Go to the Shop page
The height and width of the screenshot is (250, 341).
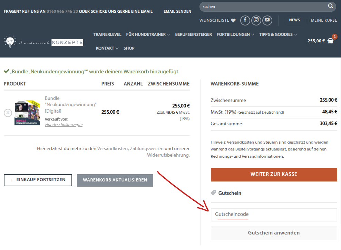coord(129,48)
